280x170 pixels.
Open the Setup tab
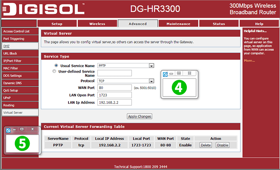coord(57,23)
